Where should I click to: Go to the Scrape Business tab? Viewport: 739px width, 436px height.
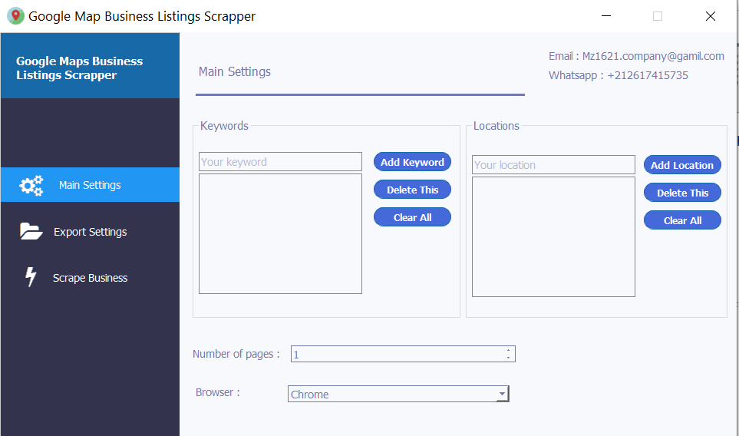point(90,278)
